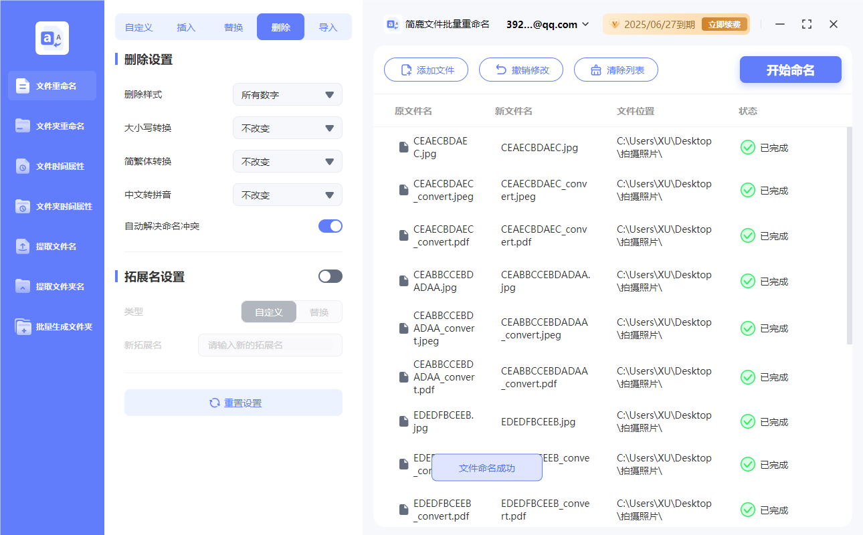Open the 提取文件夹名 function

pos(52,286)
